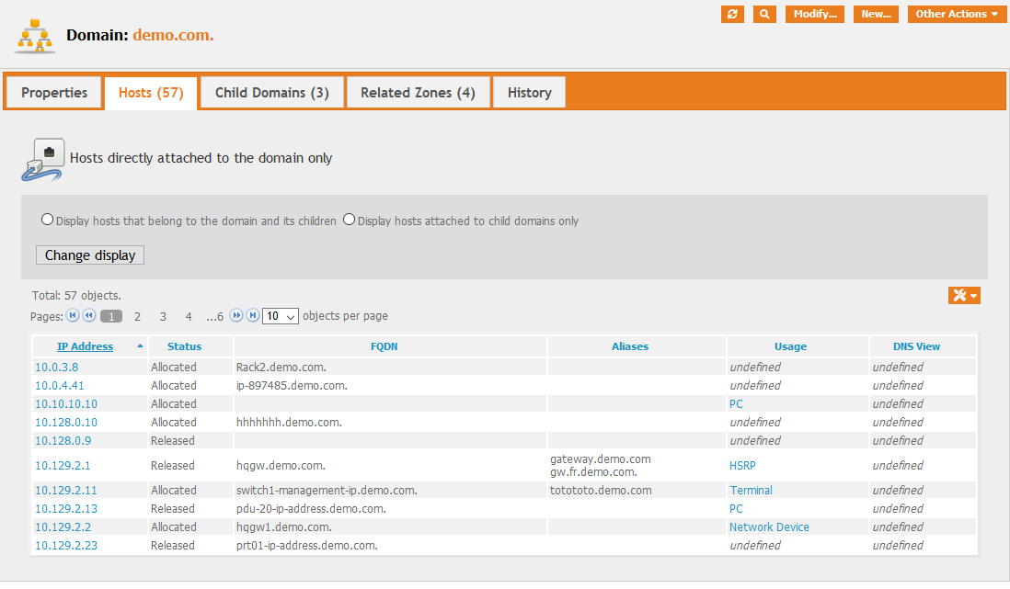Image resolution: width=1010 pixels, height=589 pixels.
Task: Click the previous page arrow icon
Action: 89,316
